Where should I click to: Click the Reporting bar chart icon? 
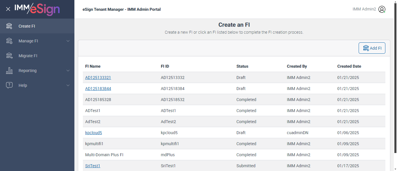coord(9,71)
